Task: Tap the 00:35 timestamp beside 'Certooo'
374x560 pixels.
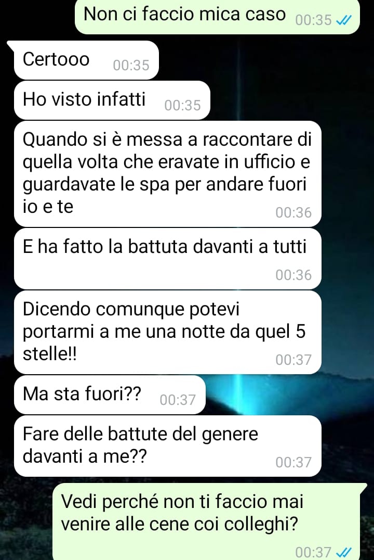Action: (131, 66)
